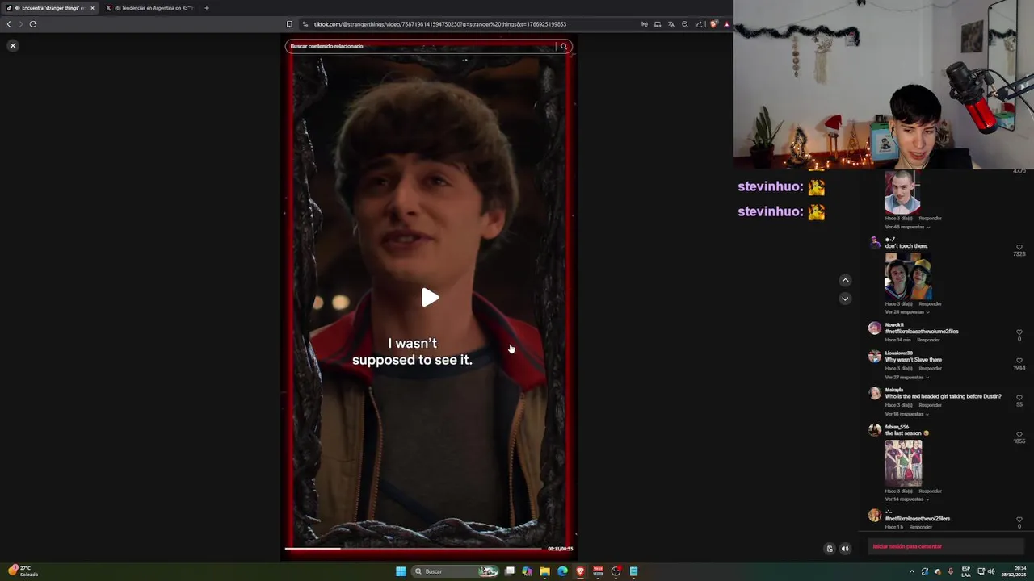Close the TikTok video viewer
The width and height of the screenshot is (1034, 581).
click(x=13, y=45)
